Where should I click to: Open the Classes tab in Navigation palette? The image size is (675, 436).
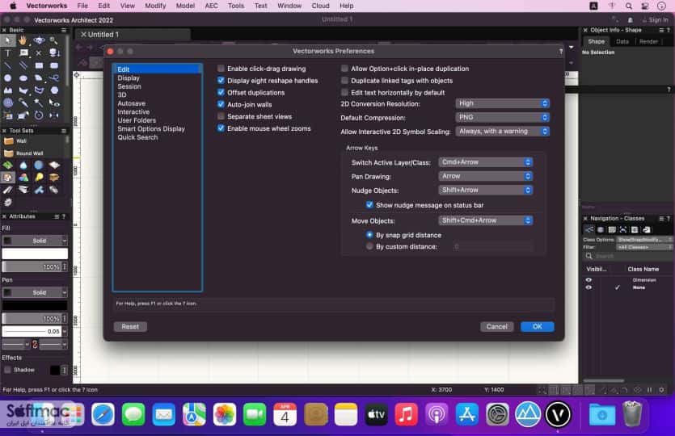(x=589, y=229)
